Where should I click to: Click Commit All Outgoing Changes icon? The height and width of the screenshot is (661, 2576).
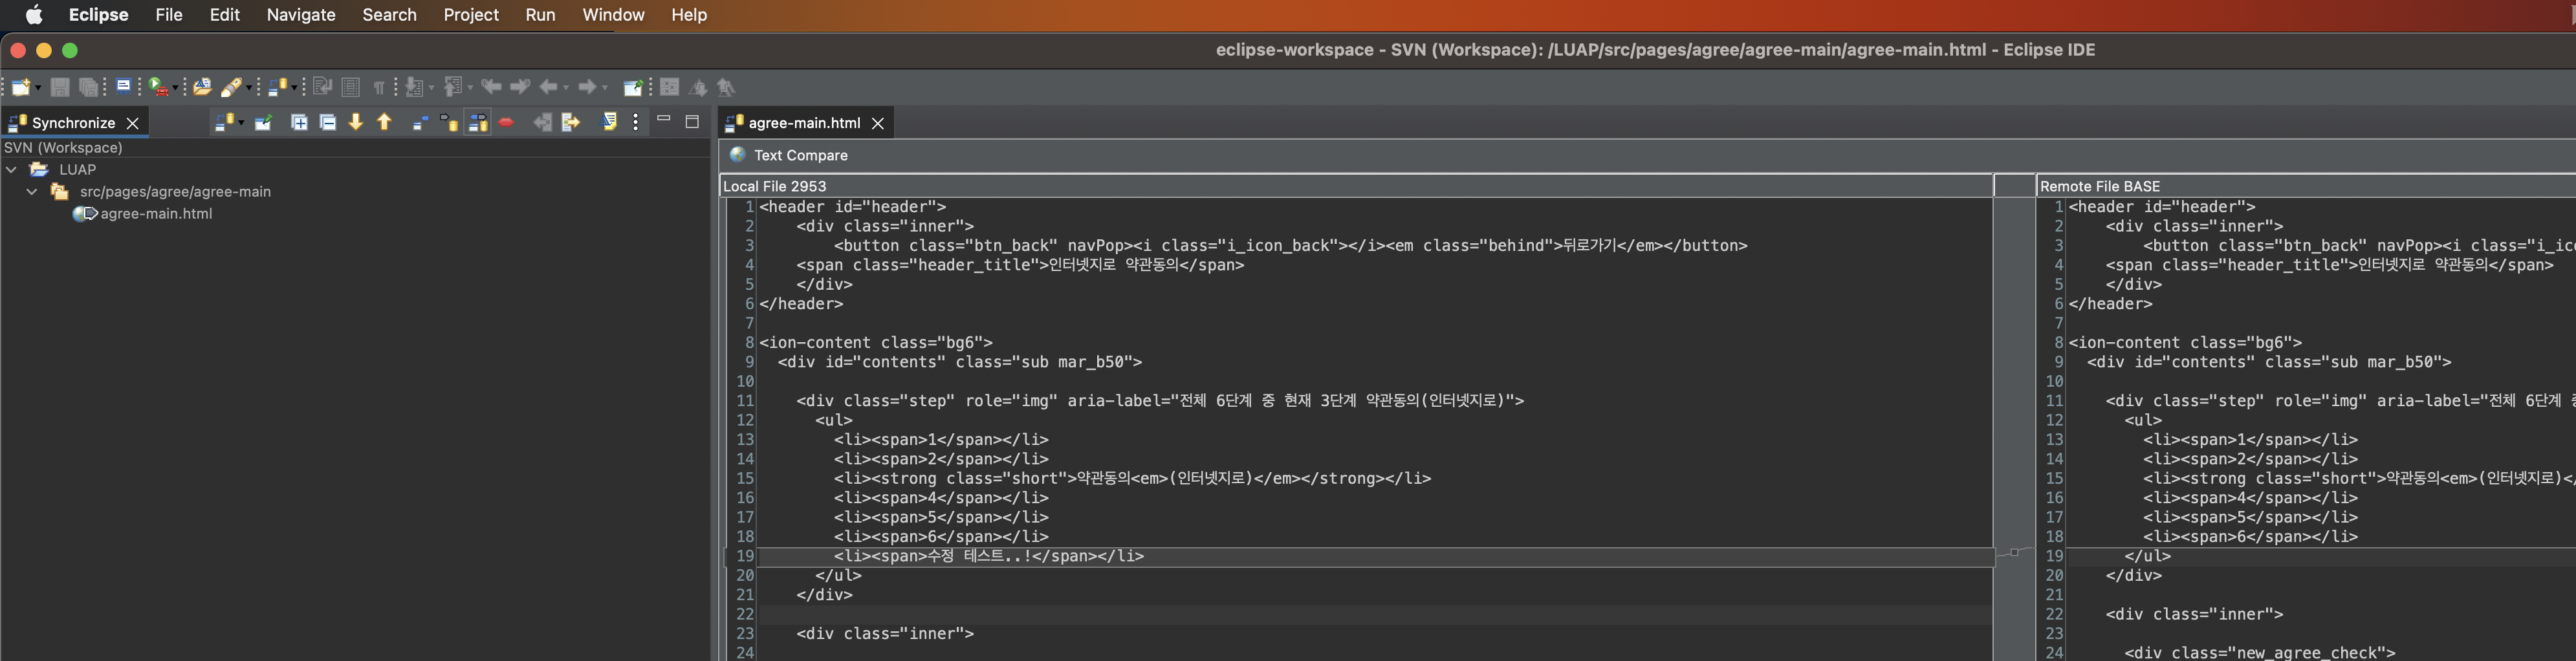571,122
